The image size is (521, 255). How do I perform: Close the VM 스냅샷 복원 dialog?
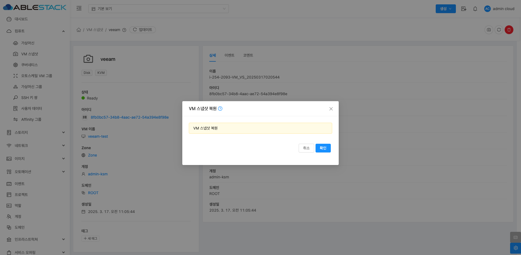[331, 109]
